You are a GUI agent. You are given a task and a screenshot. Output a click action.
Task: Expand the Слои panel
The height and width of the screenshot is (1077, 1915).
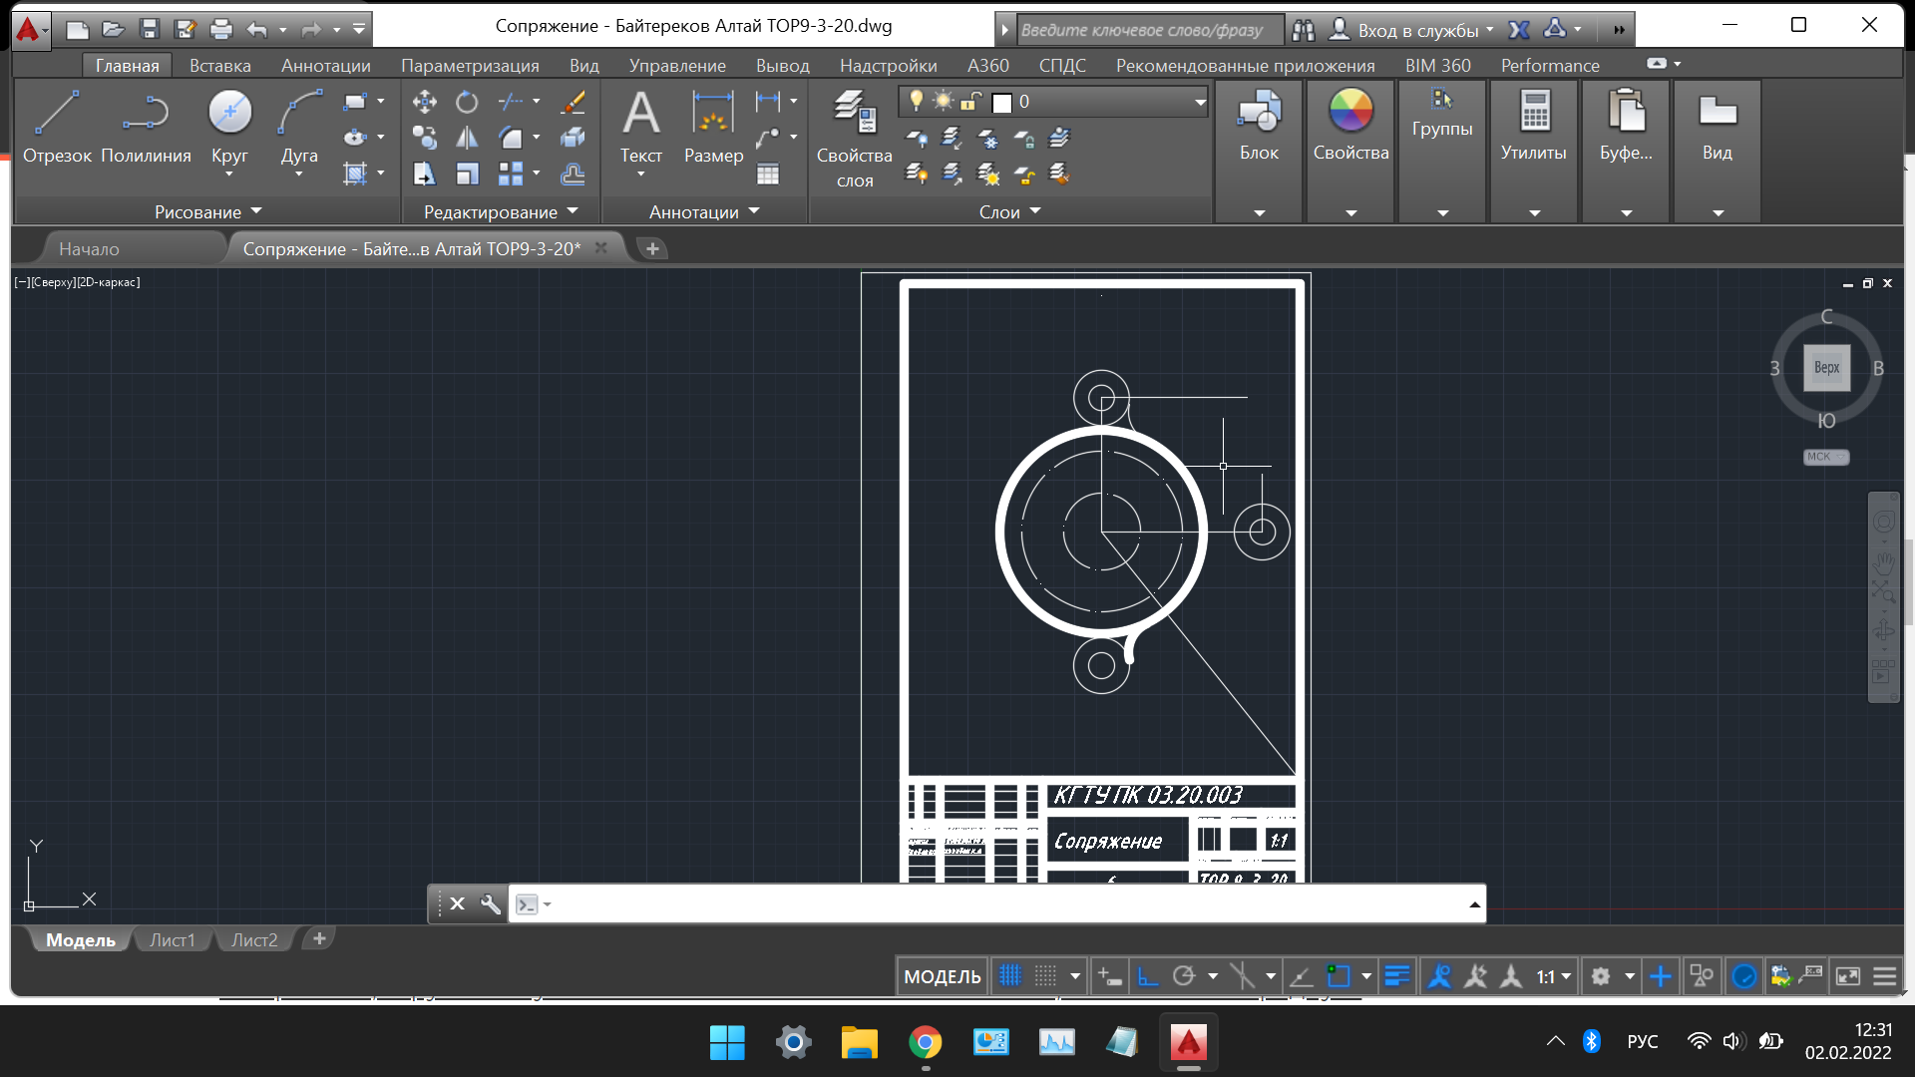pos(1009,211)
